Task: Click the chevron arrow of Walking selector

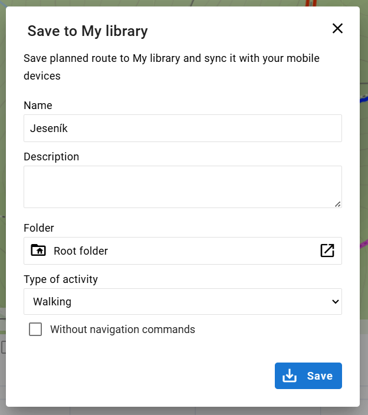Action: tap(335, 302)
